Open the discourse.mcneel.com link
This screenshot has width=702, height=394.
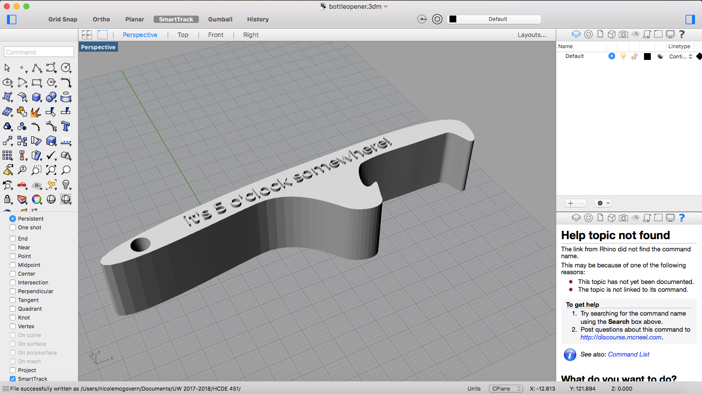click(621, 337)
